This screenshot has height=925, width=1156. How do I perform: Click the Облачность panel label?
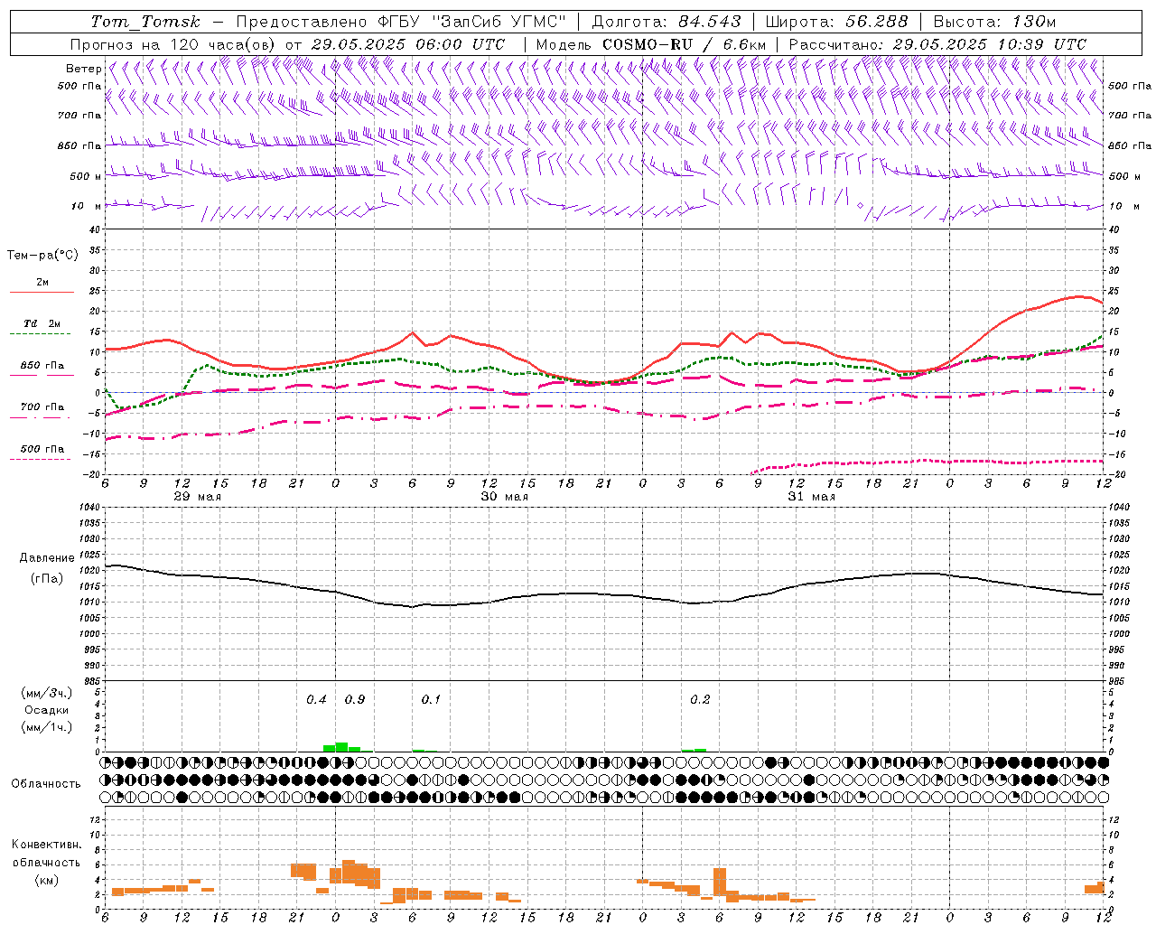(x=46, y=784)
